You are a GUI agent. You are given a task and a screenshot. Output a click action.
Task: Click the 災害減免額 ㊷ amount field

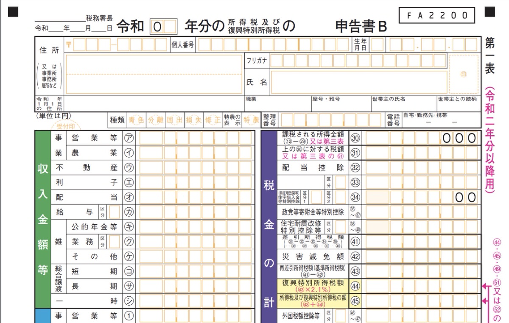tap(422, 256)
